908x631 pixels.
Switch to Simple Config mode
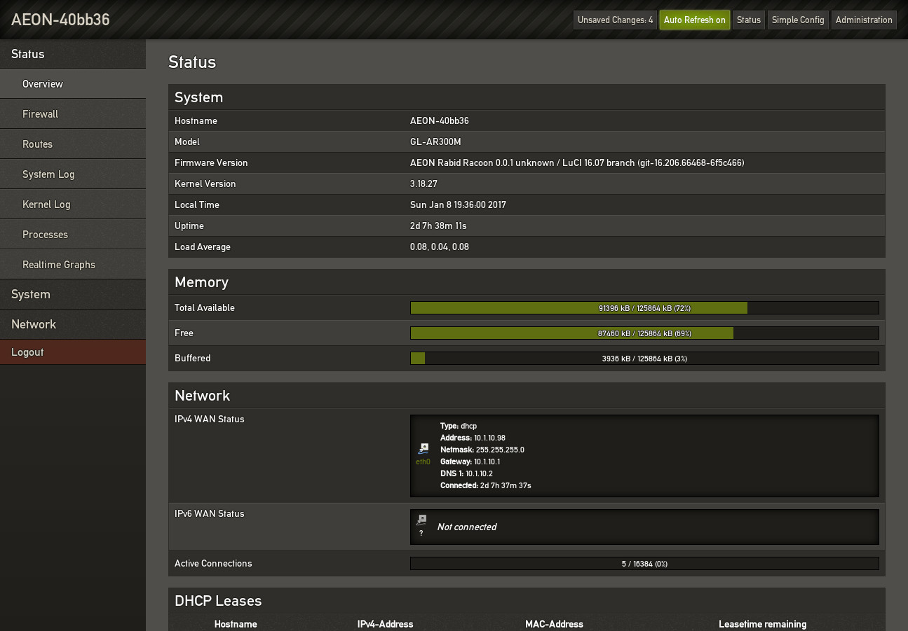(x=797, y=20)
